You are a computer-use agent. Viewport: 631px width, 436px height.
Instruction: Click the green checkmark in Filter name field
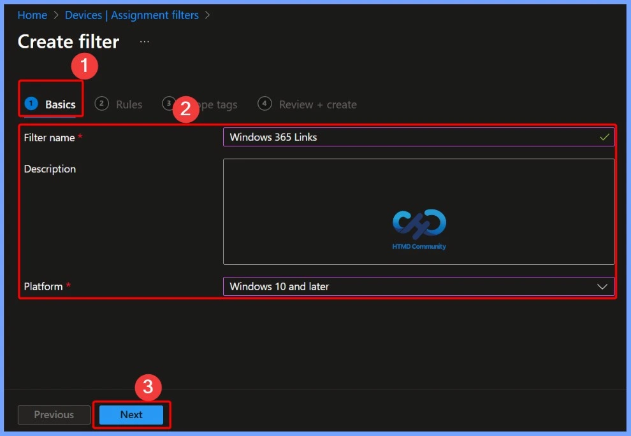tap(604, 137)
